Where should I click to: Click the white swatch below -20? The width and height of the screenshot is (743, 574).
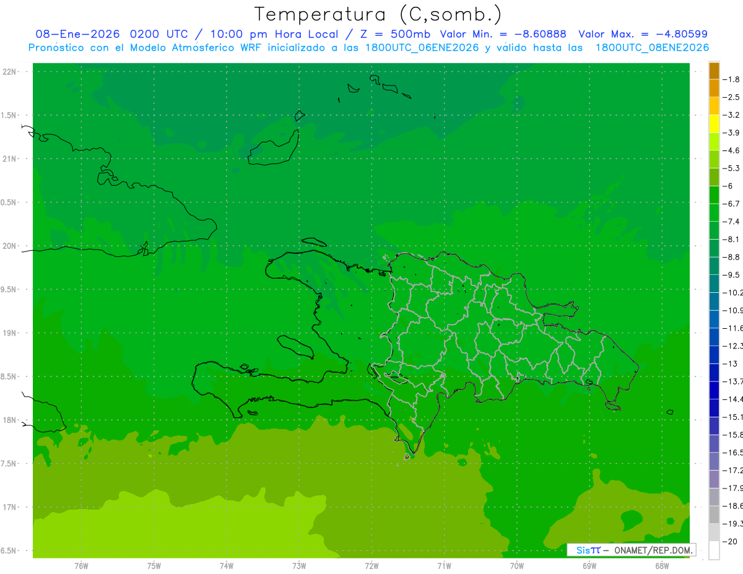pyautogui.click(x=714, y=550)
